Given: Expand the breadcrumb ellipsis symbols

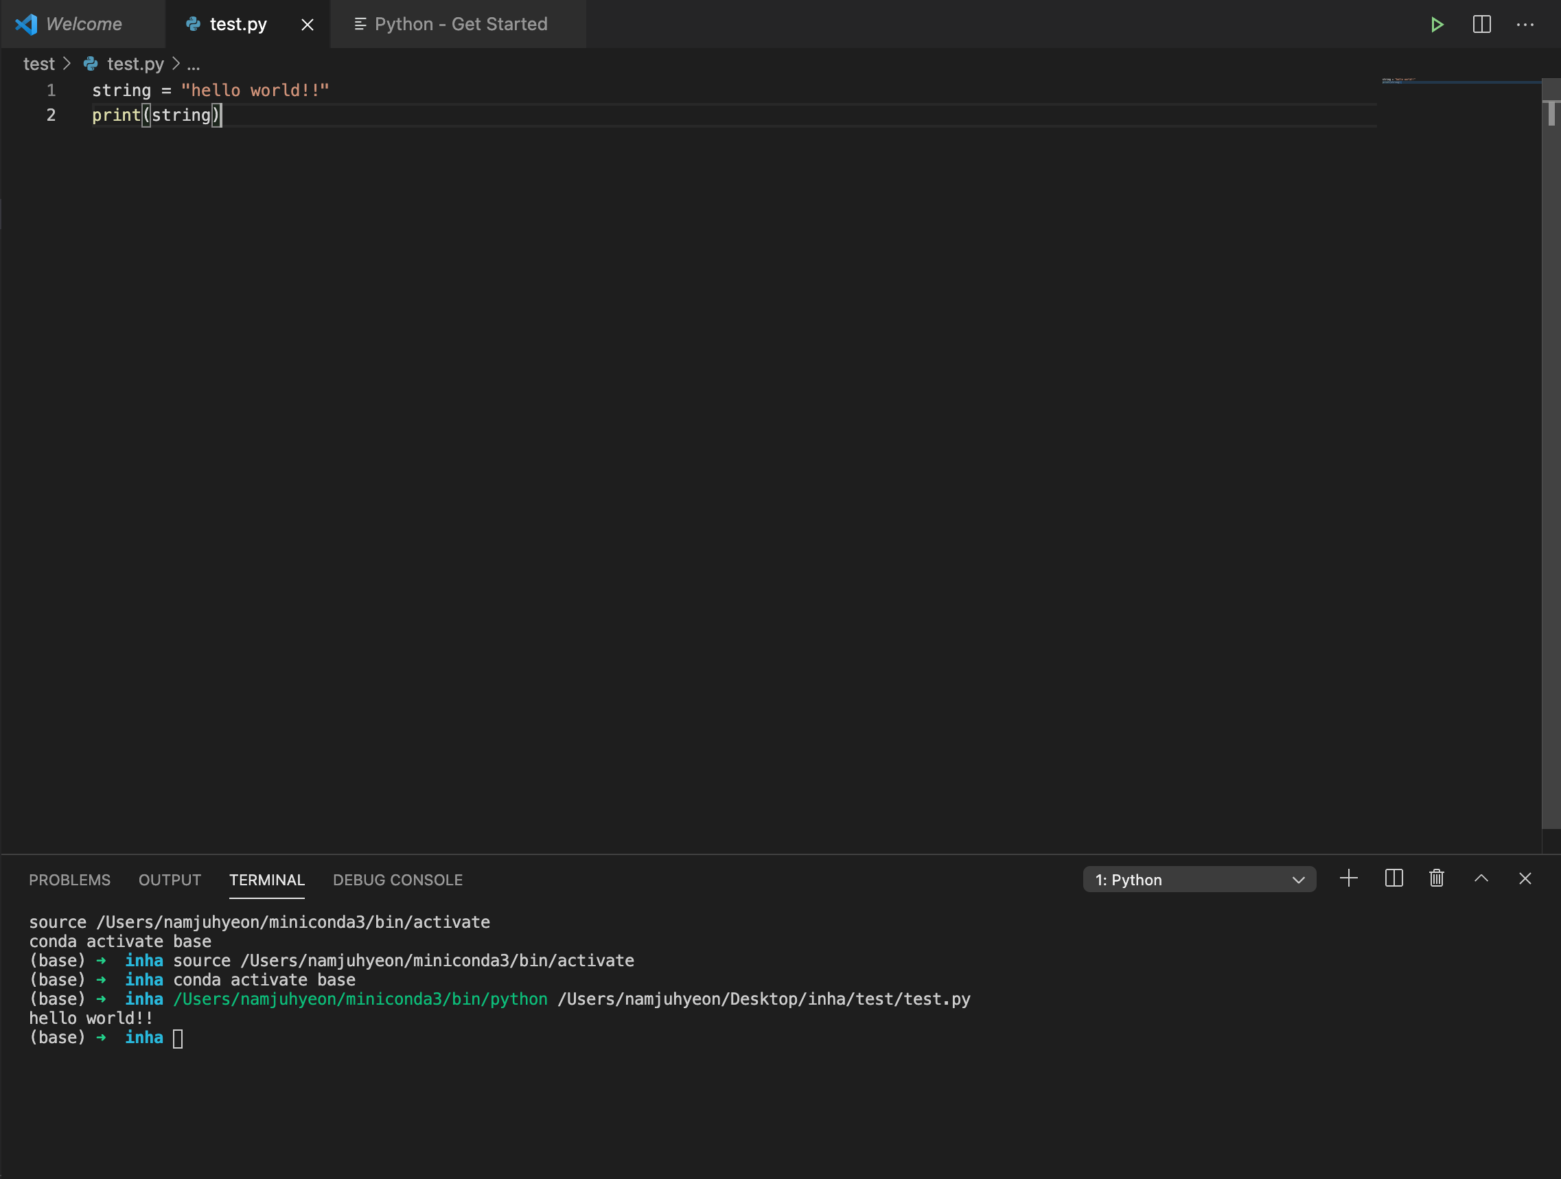Looking at the screenshot, I should pos(194,65).
